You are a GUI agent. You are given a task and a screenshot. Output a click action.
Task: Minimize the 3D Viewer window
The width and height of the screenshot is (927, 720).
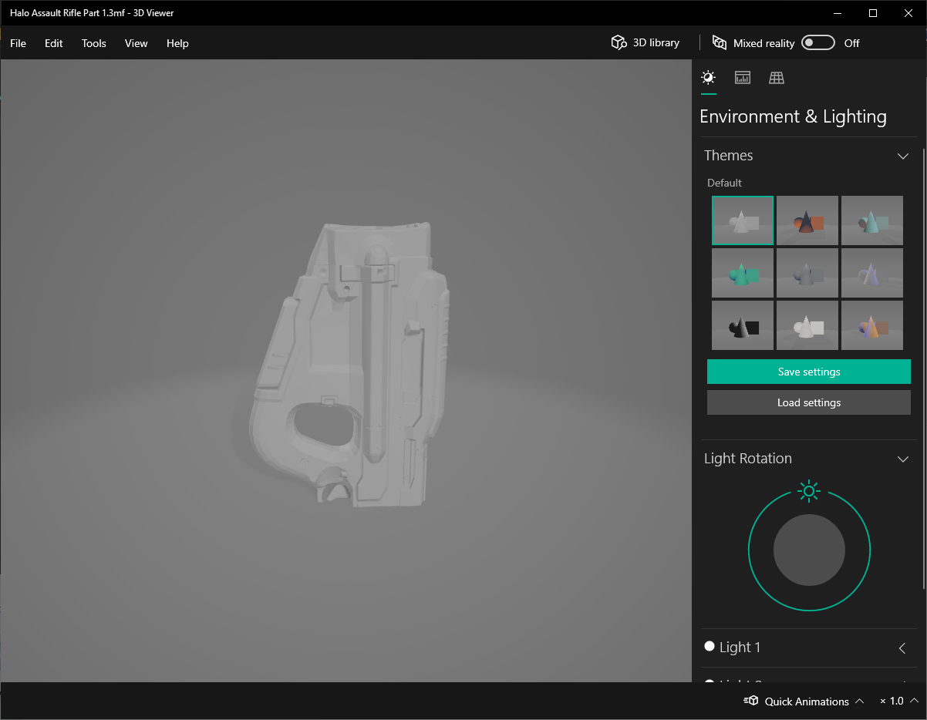pyautogui.click(x=838, y=13)
